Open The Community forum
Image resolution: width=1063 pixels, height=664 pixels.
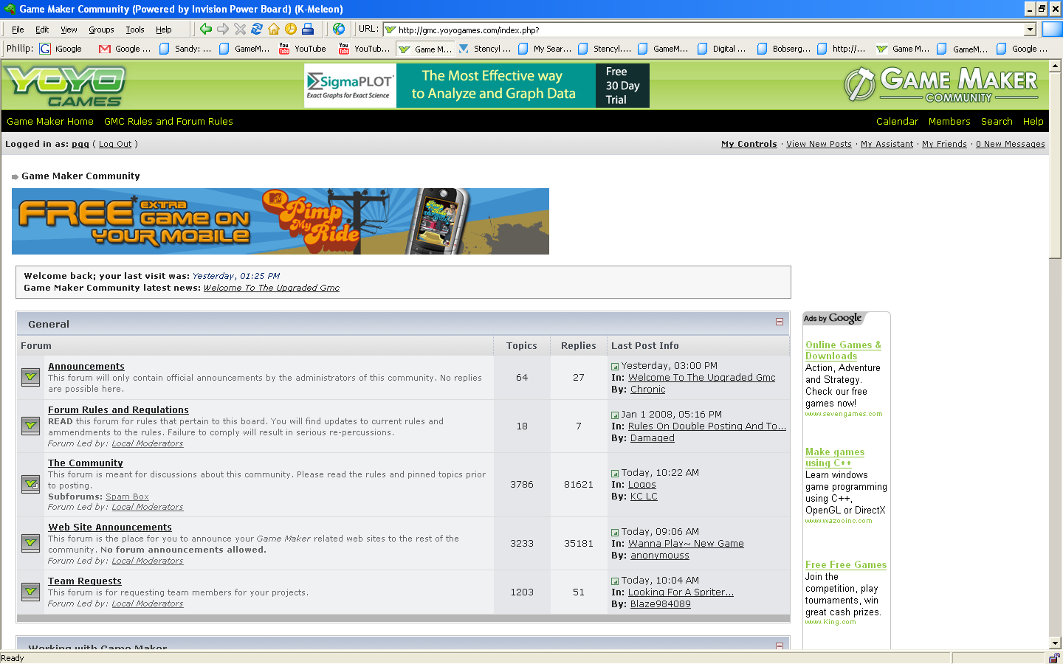point(86,463)
